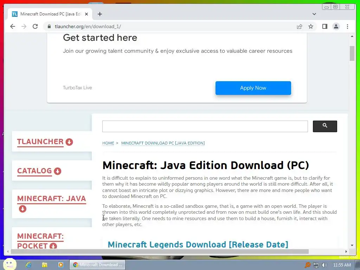The image size is (360, 270).
Task: Share this page via toolbar icon
Action: [x=300, y=26]
